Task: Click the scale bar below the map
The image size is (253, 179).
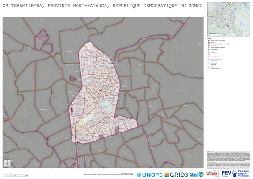Action: tap(16, 175)
